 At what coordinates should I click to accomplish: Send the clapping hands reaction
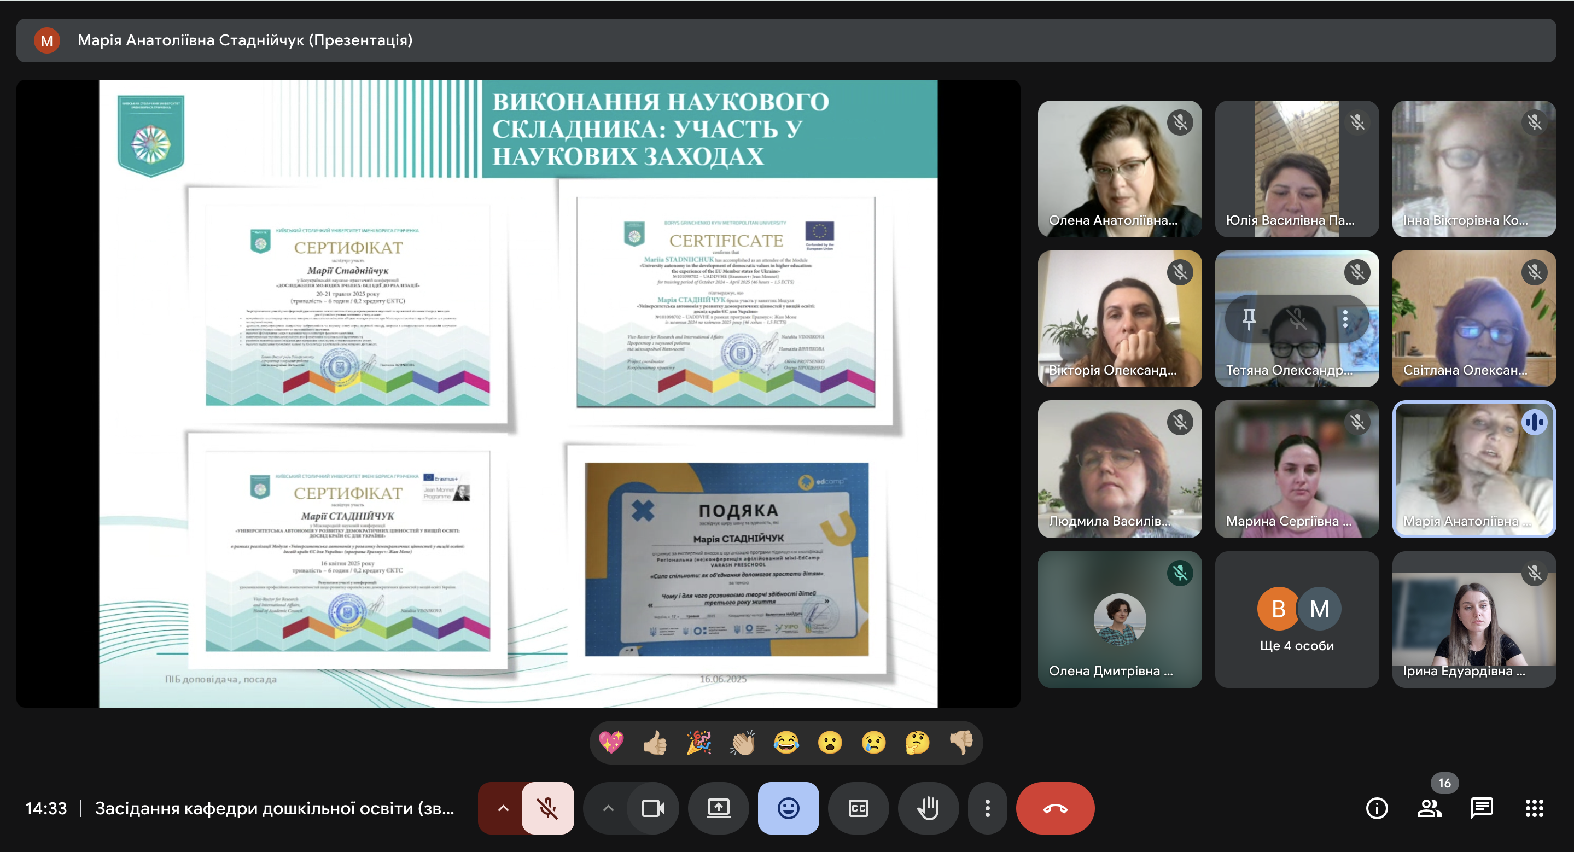click(742, 743)
